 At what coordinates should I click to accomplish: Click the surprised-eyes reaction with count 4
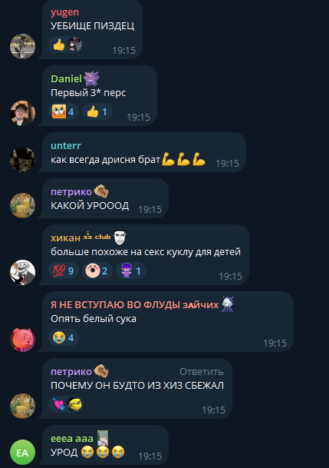click(x=64, y=111)
